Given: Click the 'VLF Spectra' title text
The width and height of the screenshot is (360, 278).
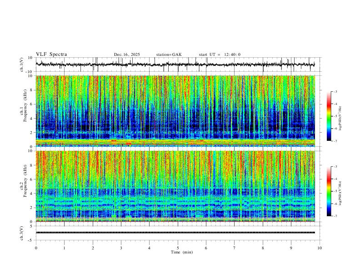Looking at the screenshot, I should click(51, 55).
